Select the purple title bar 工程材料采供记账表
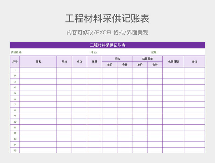Screen dimensions: 215x163 tap(107, 45)
